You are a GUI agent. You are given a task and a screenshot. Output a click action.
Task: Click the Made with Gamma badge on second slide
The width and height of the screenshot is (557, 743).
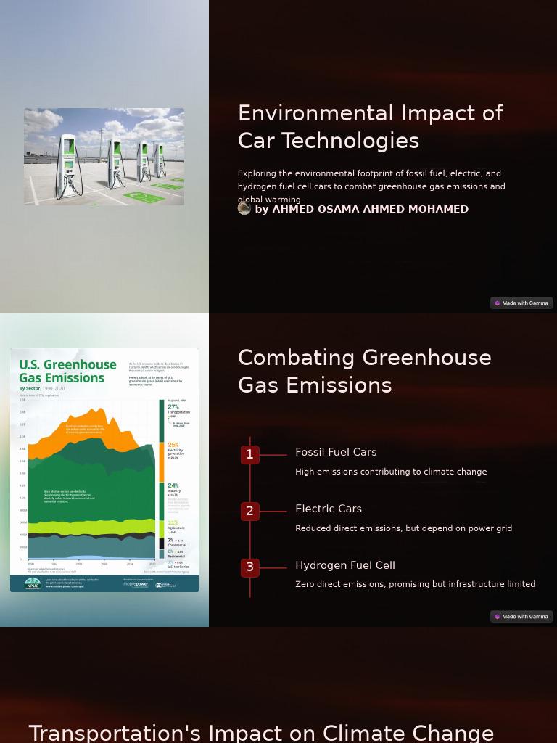point(521,617)
